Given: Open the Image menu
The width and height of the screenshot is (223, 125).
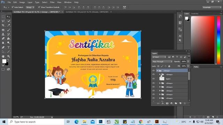Looking at the screenshot, I should pos(22,2).
